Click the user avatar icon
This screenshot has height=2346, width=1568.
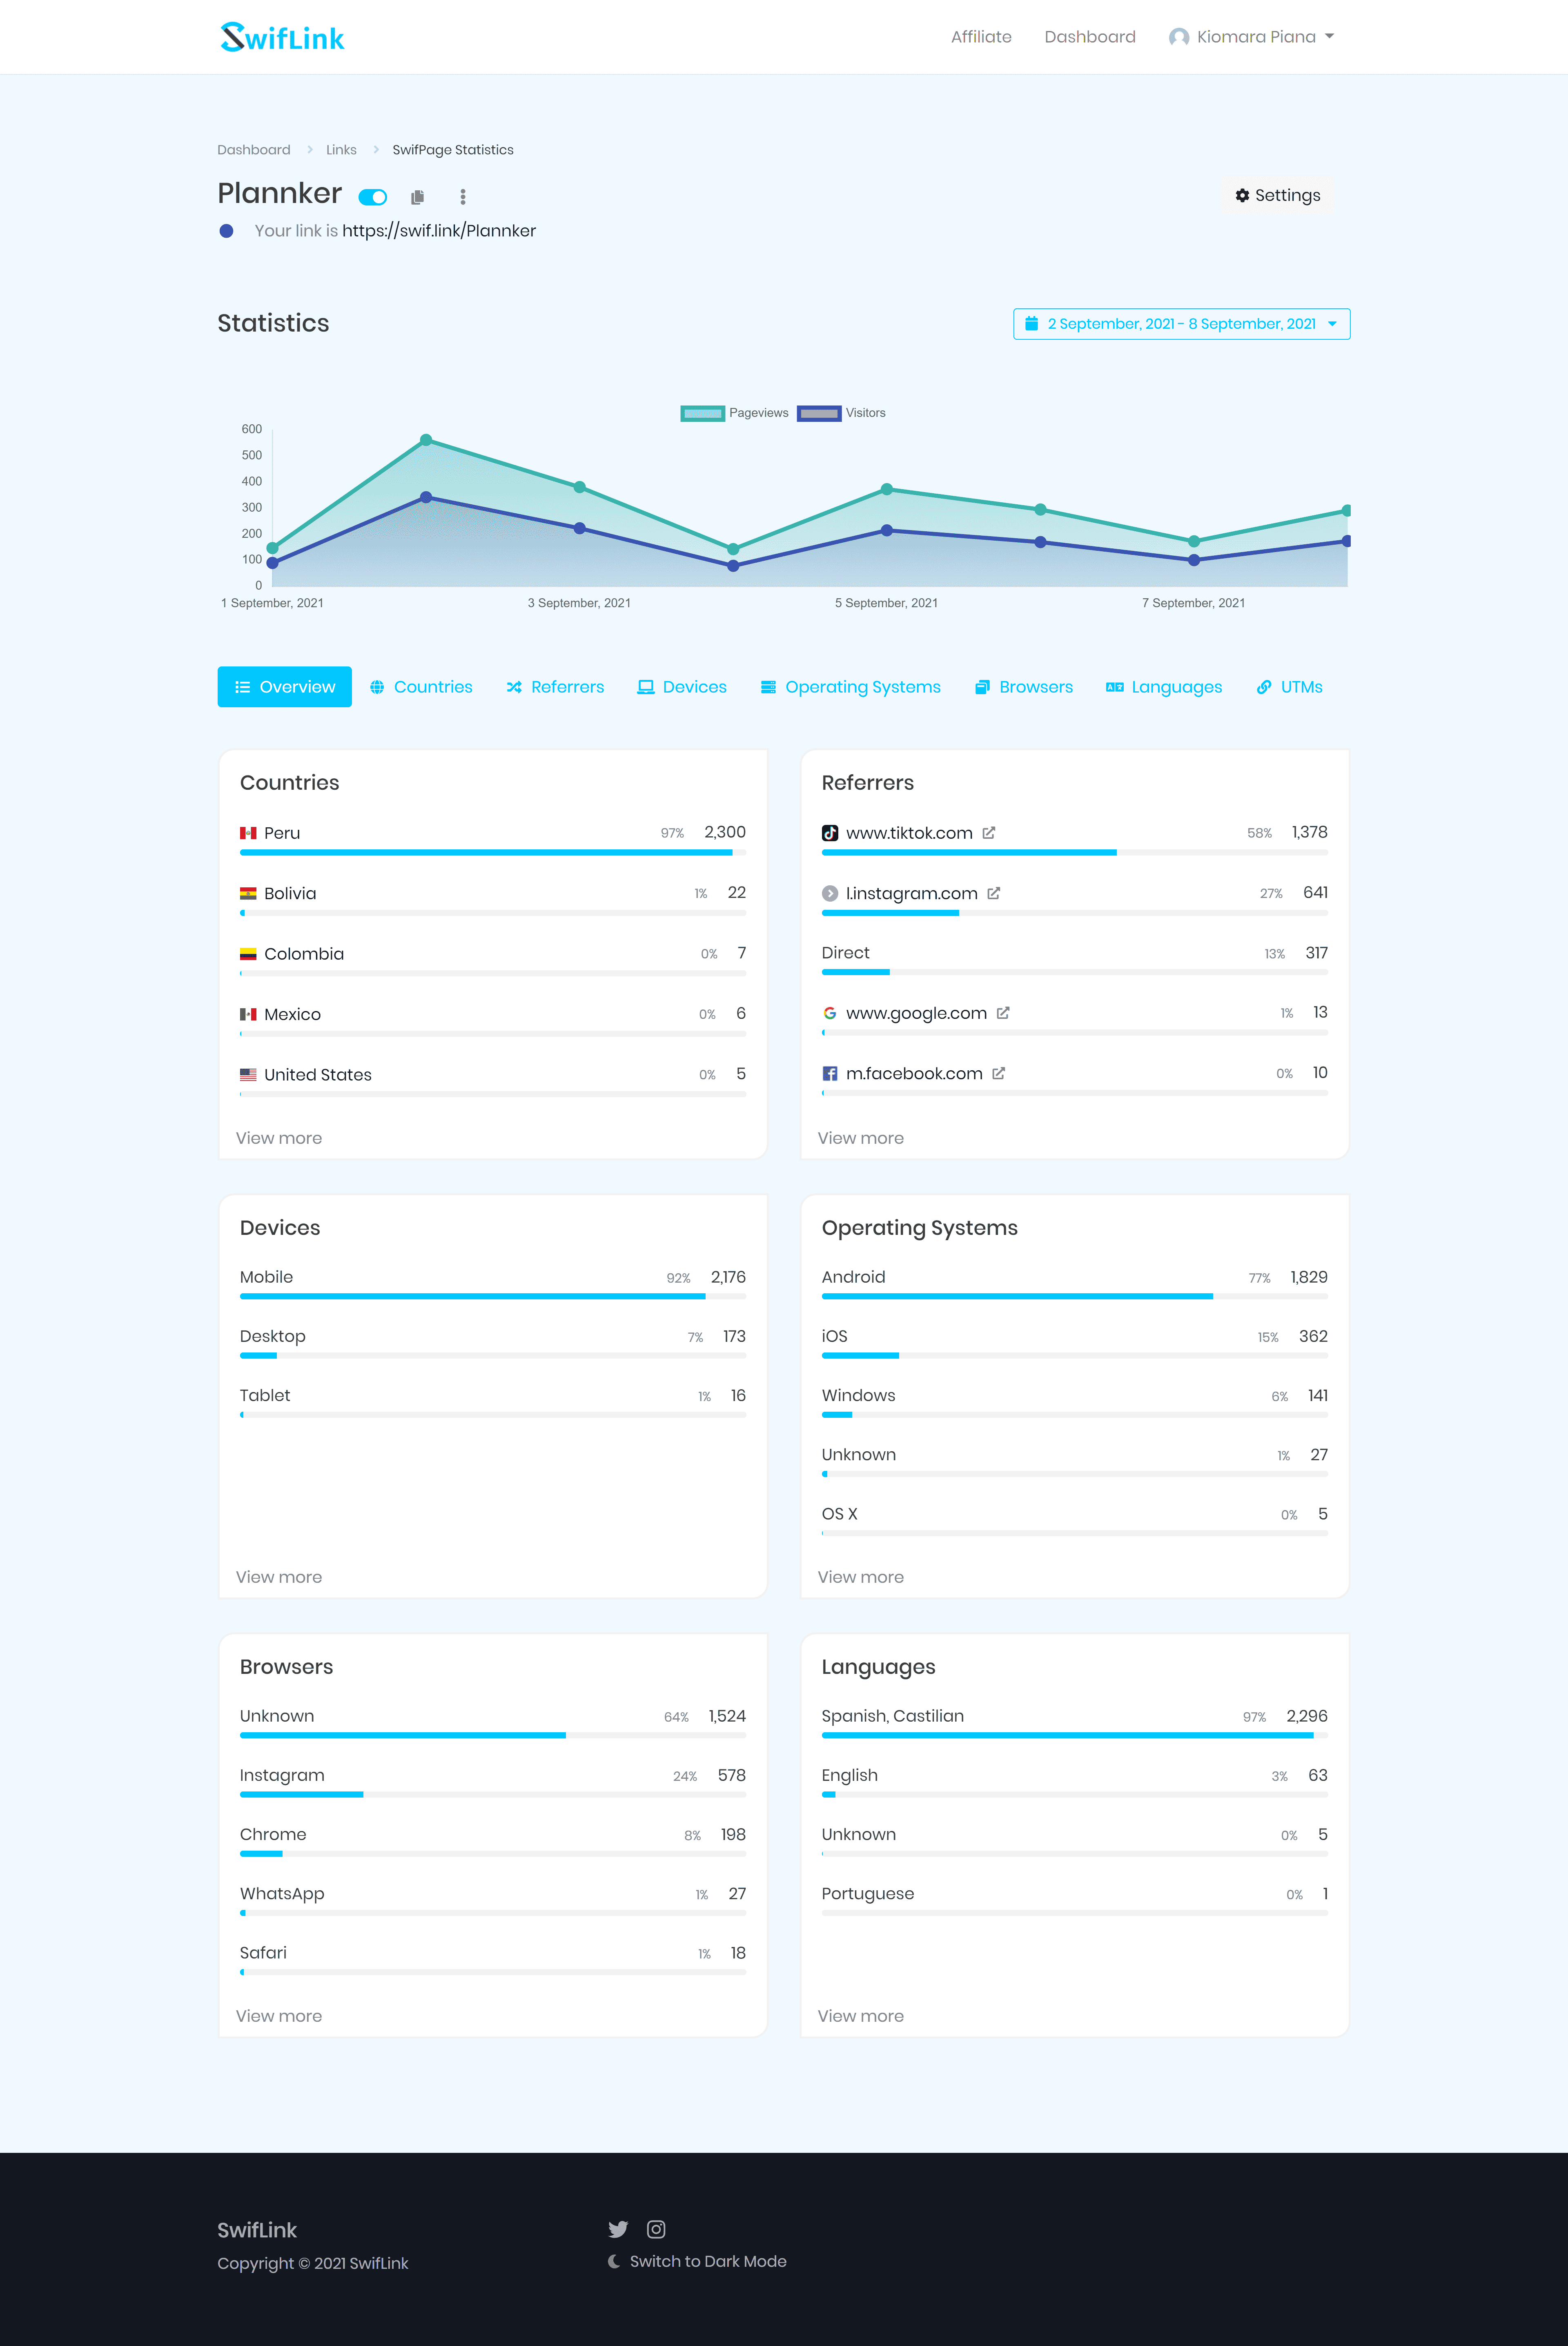(1179, 37)
